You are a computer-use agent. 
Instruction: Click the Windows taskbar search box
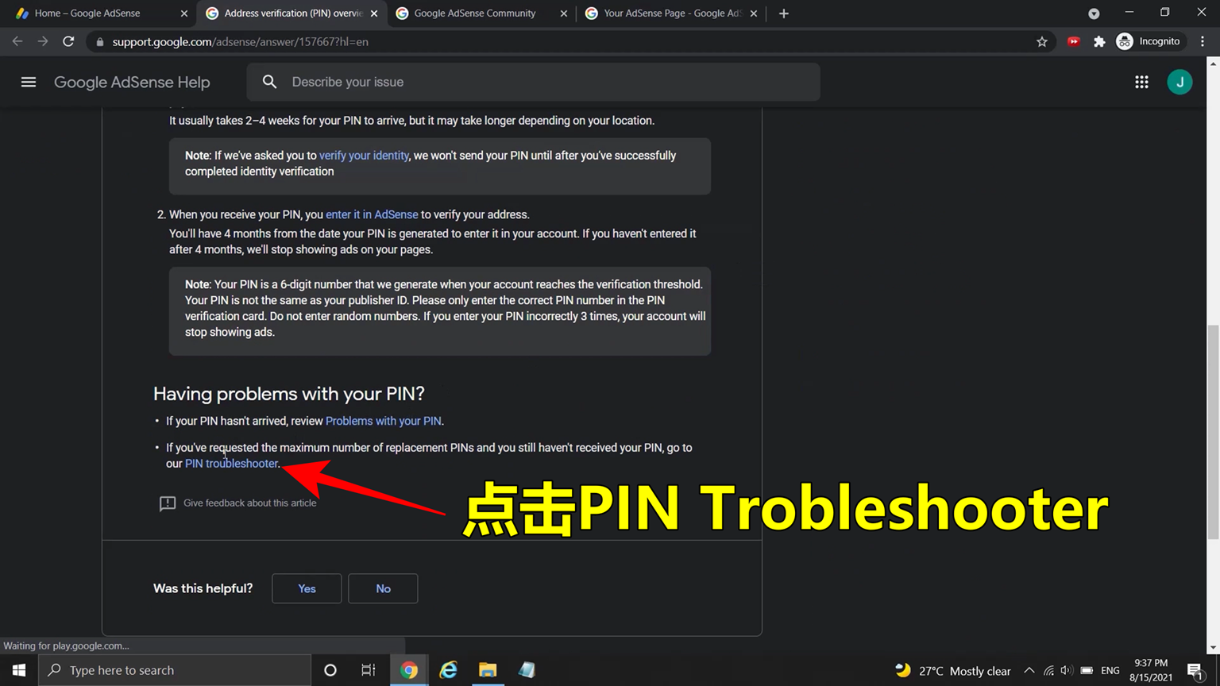175,670
